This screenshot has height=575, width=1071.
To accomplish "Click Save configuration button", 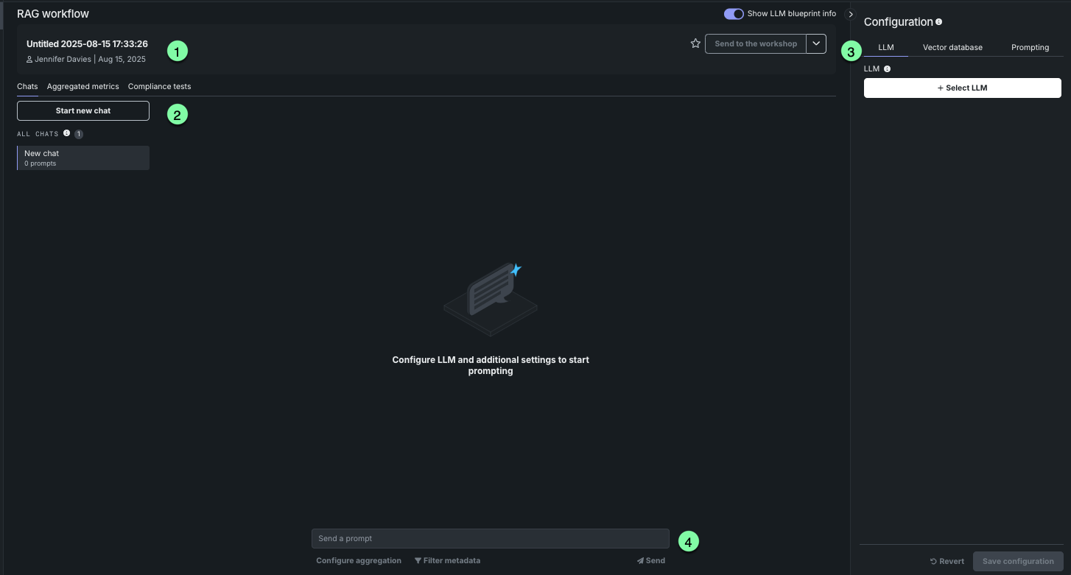I will 1018,561.
